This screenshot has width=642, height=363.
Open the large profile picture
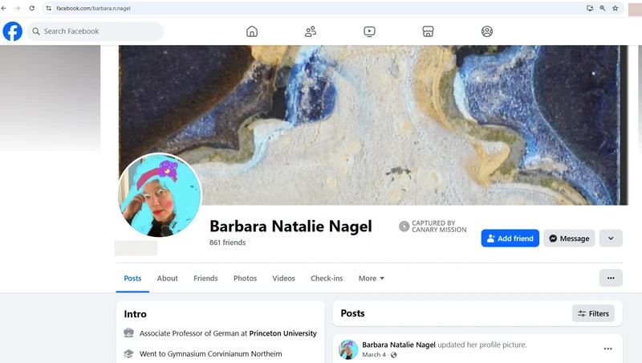pyautogui.click(x=160, y=195)
